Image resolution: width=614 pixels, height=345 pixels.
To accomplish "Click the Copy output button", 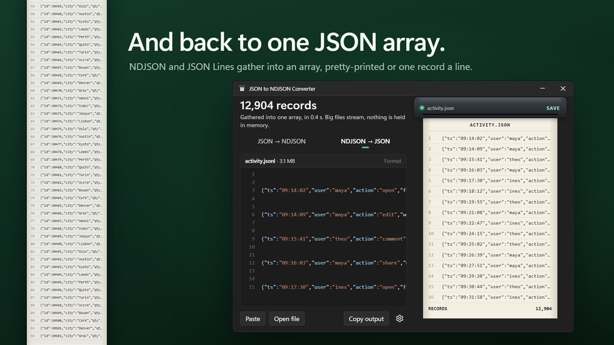I will point(366,319).
